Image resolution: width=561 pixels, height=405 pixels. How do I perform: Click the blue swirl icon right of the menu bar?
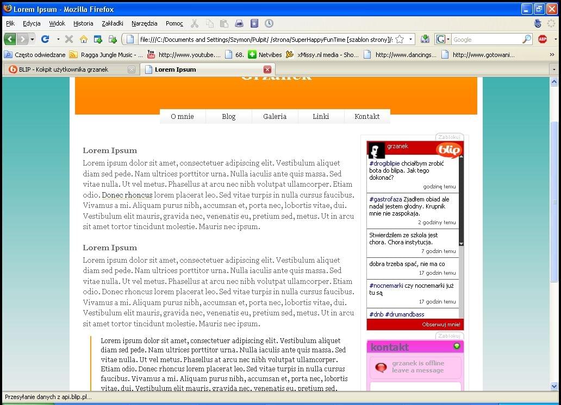[x=538, y=23]
